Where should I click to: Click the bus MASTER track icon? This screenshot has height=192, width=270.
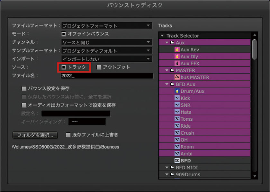177,77
